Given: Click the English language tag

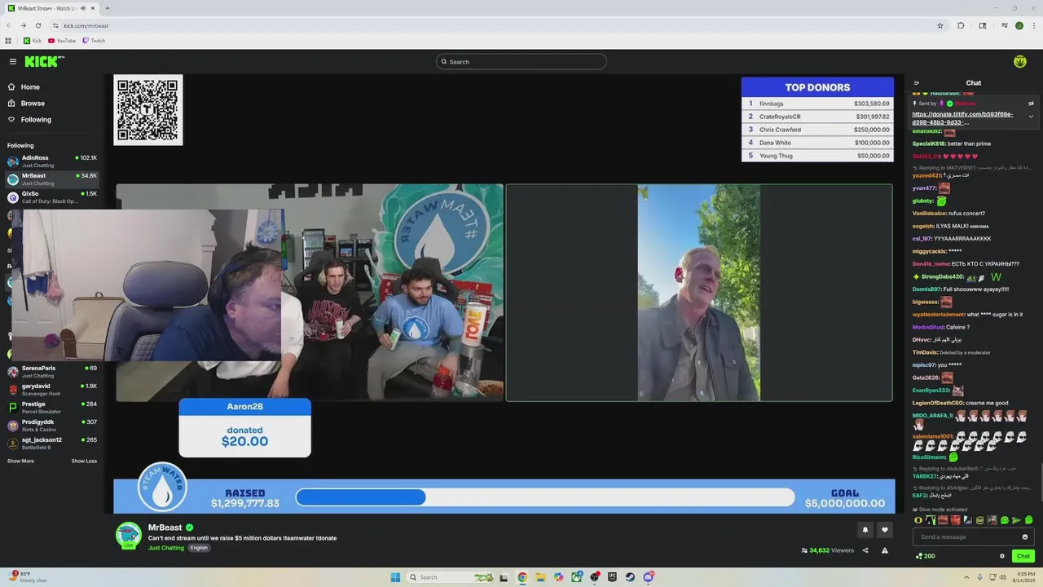Looking at the screenshot, I should [199, 548].
